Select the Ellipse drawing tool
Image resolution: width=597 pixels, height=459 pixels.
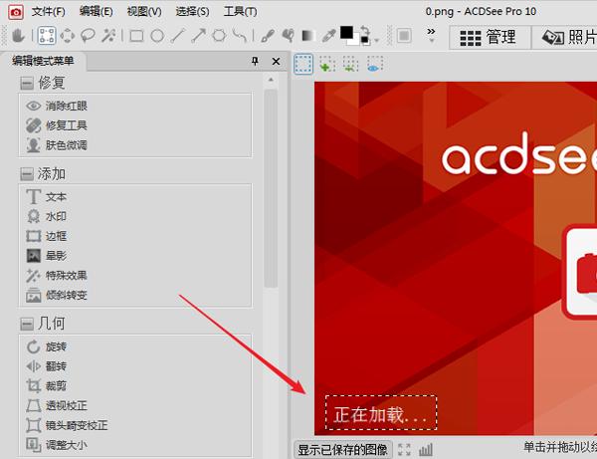click(x=156, y=36)
